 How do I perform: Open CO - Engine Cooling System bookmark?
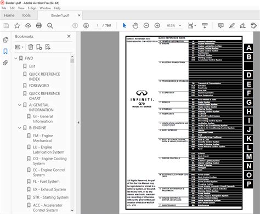(50, 161)
